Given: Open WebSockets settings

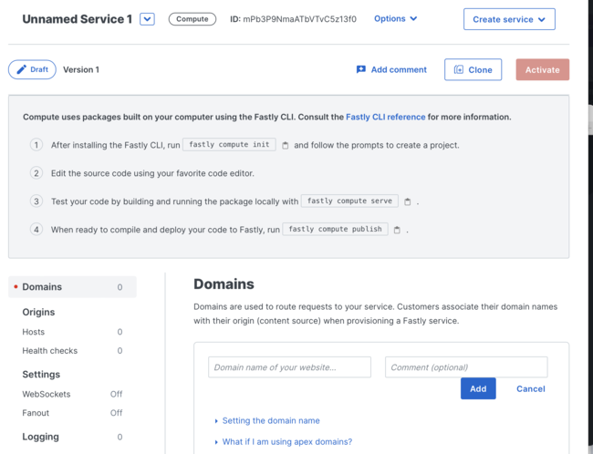Looking at the screenshot, I should point(72,394).
